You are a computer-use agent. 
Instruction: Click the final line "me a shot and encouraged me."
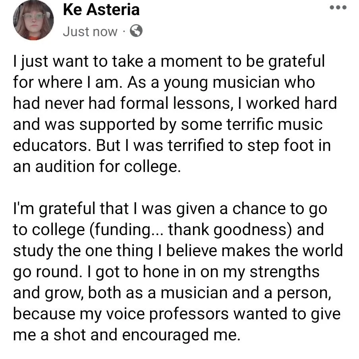[127, 334]
